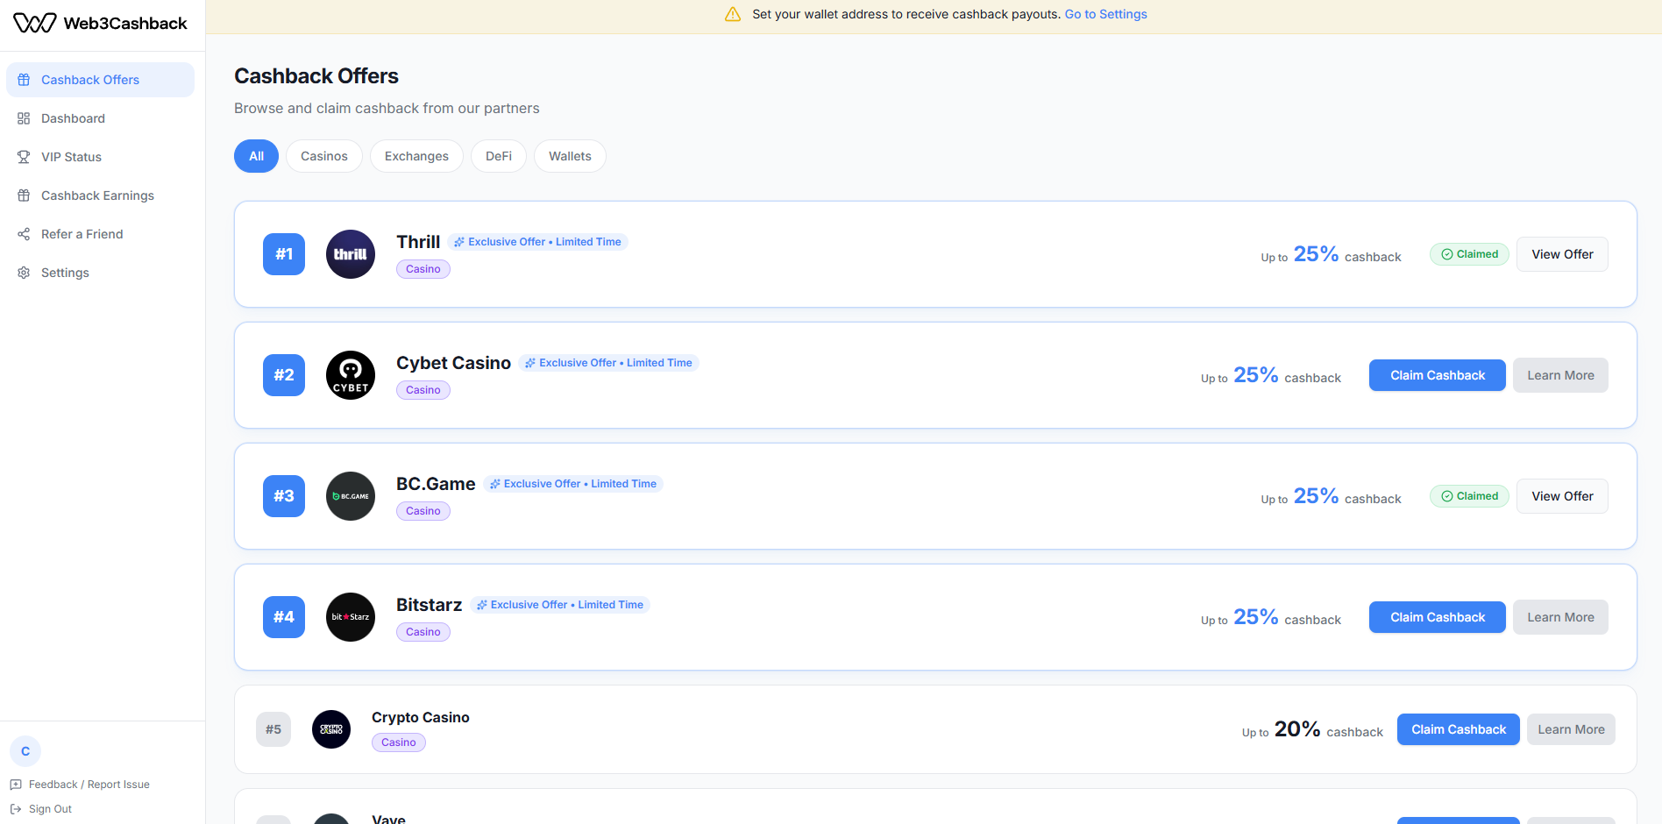Click the Bitstarz offer title
The image size is (1662, 824).
coord(429,605)
